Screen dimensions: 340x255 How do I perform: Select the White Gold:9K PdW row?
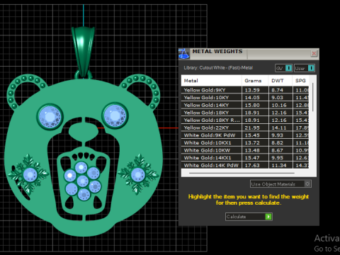(x=245, y=135)
